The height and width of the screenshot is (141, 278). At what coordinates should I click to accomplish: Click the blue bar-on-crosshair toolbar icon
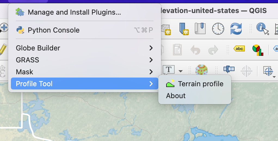pyautogui.click(x=229, y=69)
